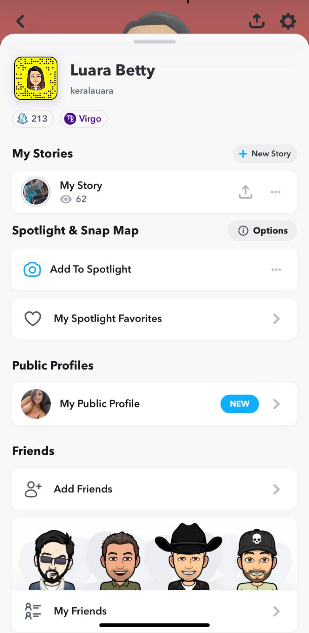Open My Story three-dot menu
The height and width of the screenshot is (633, 309).
pyautogui.click(x=275, y=192)
